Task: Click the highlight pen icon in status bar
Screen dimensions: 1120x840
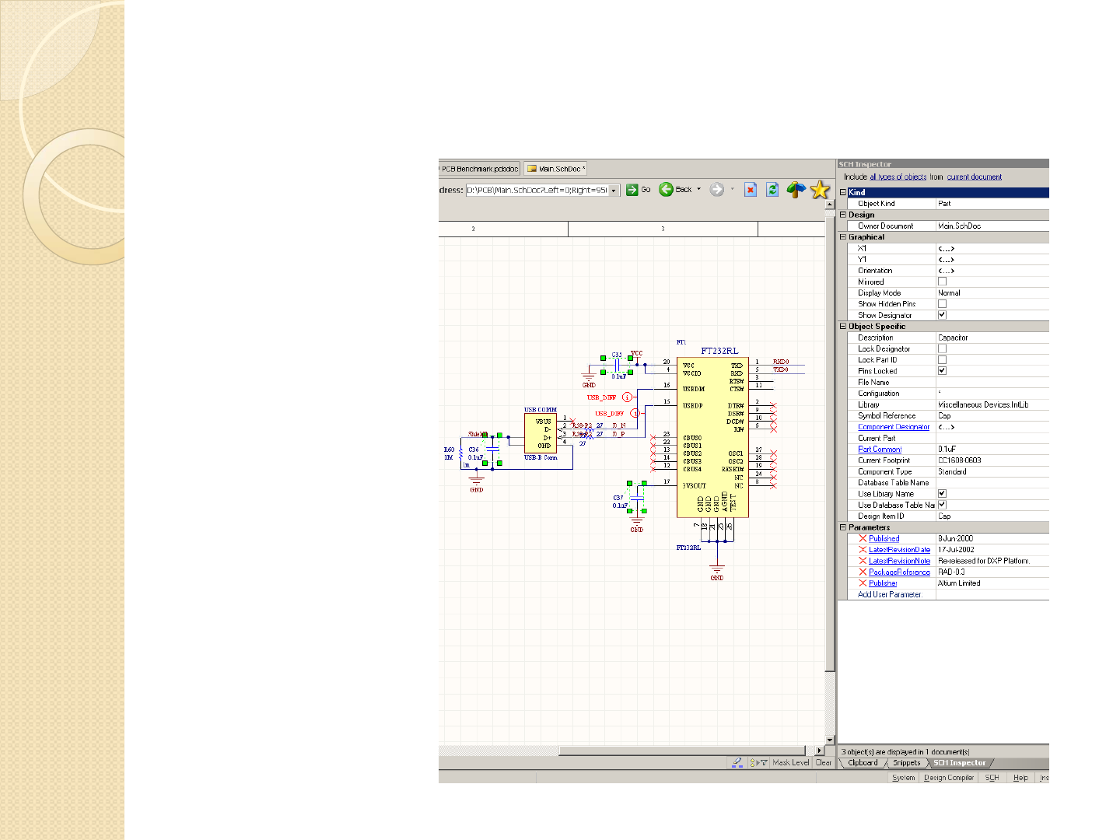Action: (737, 763)
